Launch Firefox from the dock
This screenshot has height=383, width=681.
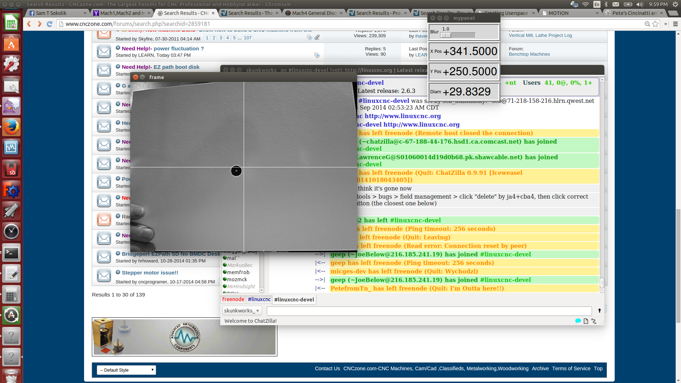point(11,127)
